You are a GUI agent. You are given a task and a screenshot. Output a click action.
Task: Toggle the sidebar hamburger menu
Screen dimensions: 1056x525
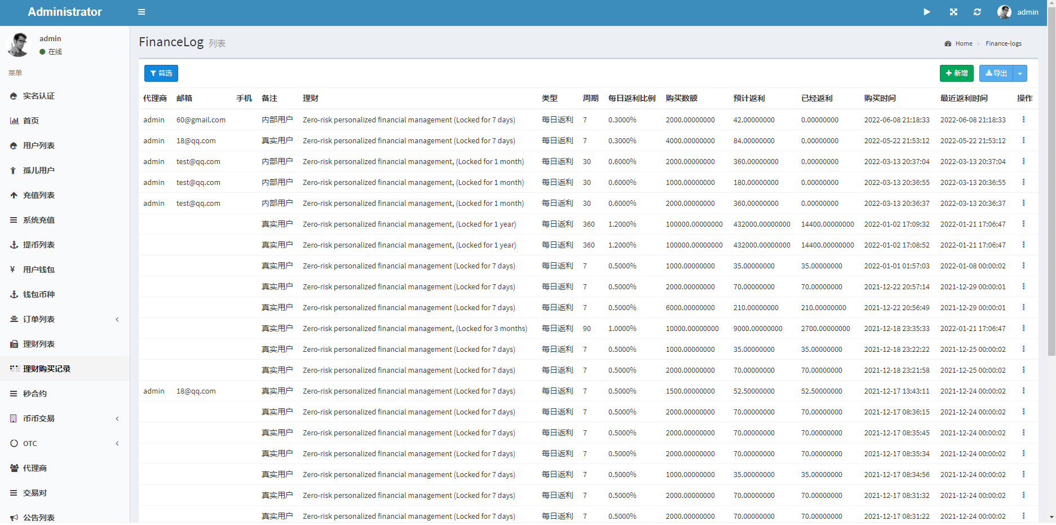[142, 12]
